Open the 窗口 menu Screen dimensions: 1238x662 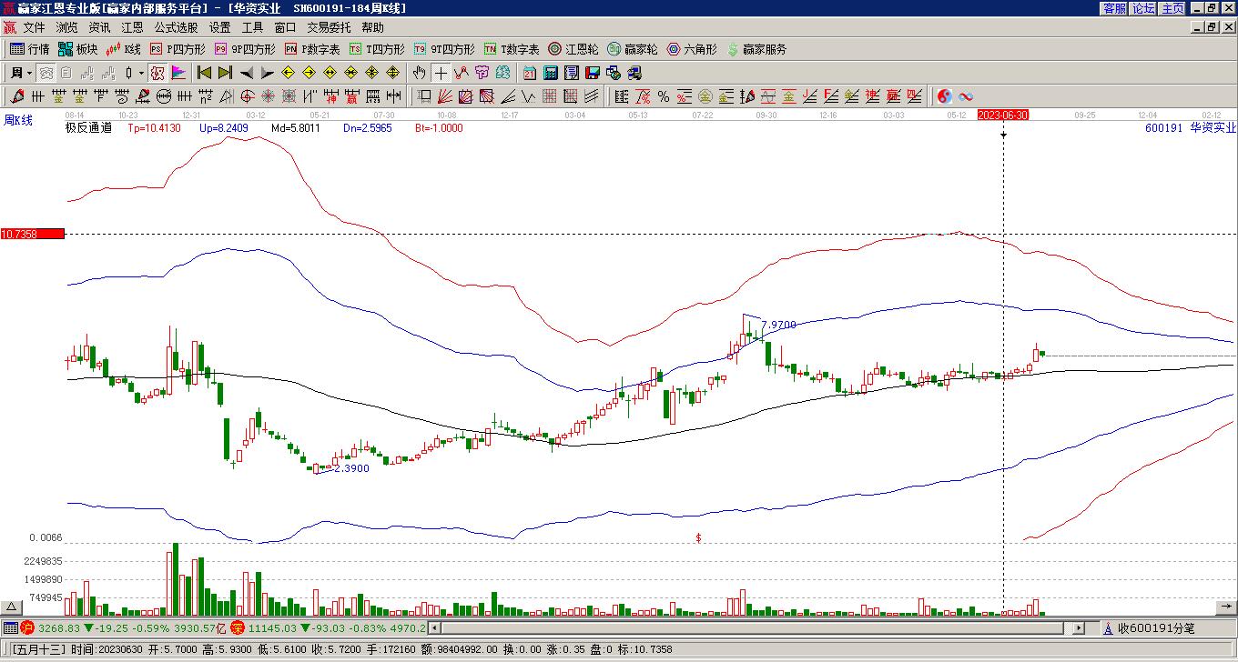pos(285,27)
